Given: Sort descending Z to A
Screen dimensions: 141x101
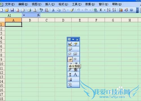Looking at the screenshot, I should coord(114,10).
